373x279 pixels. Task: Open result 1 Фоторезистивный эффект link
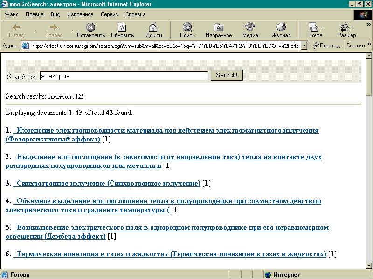162,135
